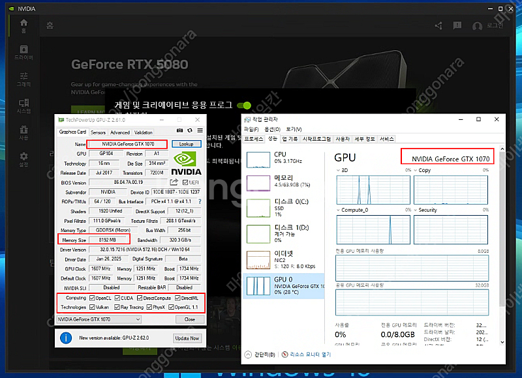The image size is (522, 378).
Task: Select GPU 0 in Task Manager list
Action: [284, 286]
